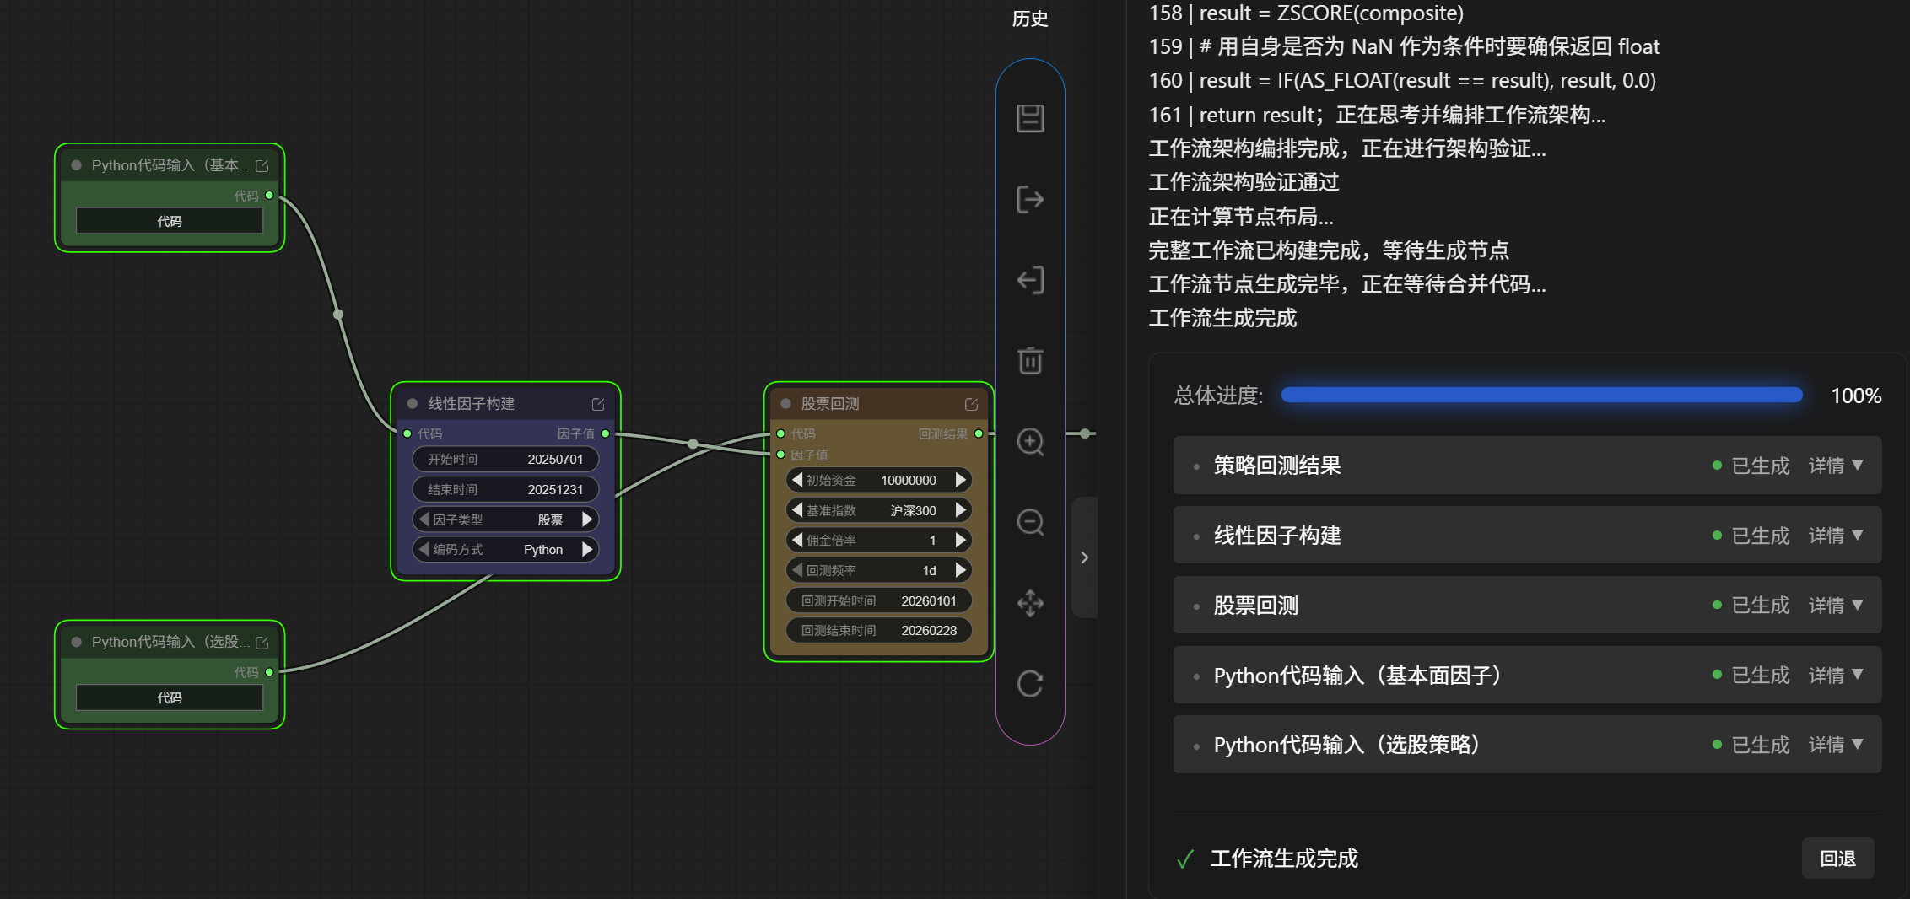Click the 总体进度 progress bar

(1541, 395)
